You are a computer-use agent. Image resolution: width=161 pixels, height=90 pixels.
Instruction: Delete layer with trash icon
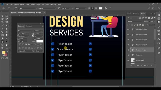[x=151, y=65]
